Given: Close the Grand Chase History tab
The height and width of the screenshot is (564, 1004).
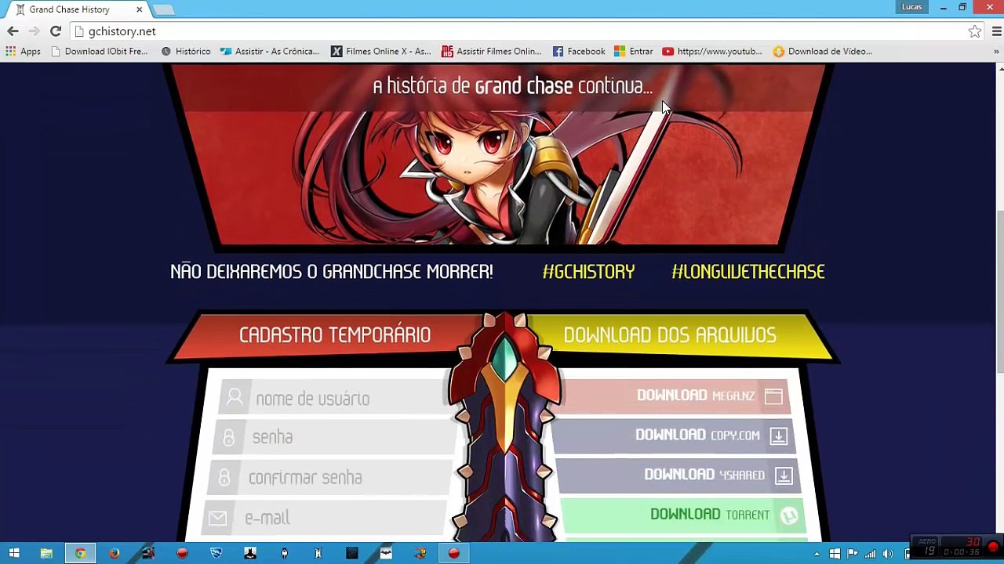Looking at the screenshot, I should [140, 9].
